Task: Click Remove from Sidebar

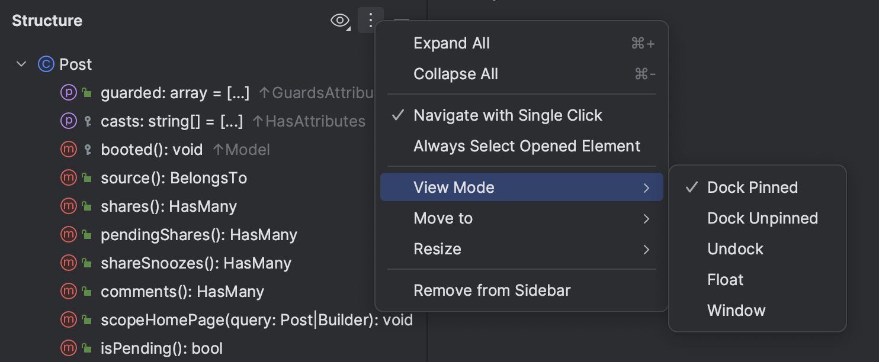Action: tap(522, 290)
